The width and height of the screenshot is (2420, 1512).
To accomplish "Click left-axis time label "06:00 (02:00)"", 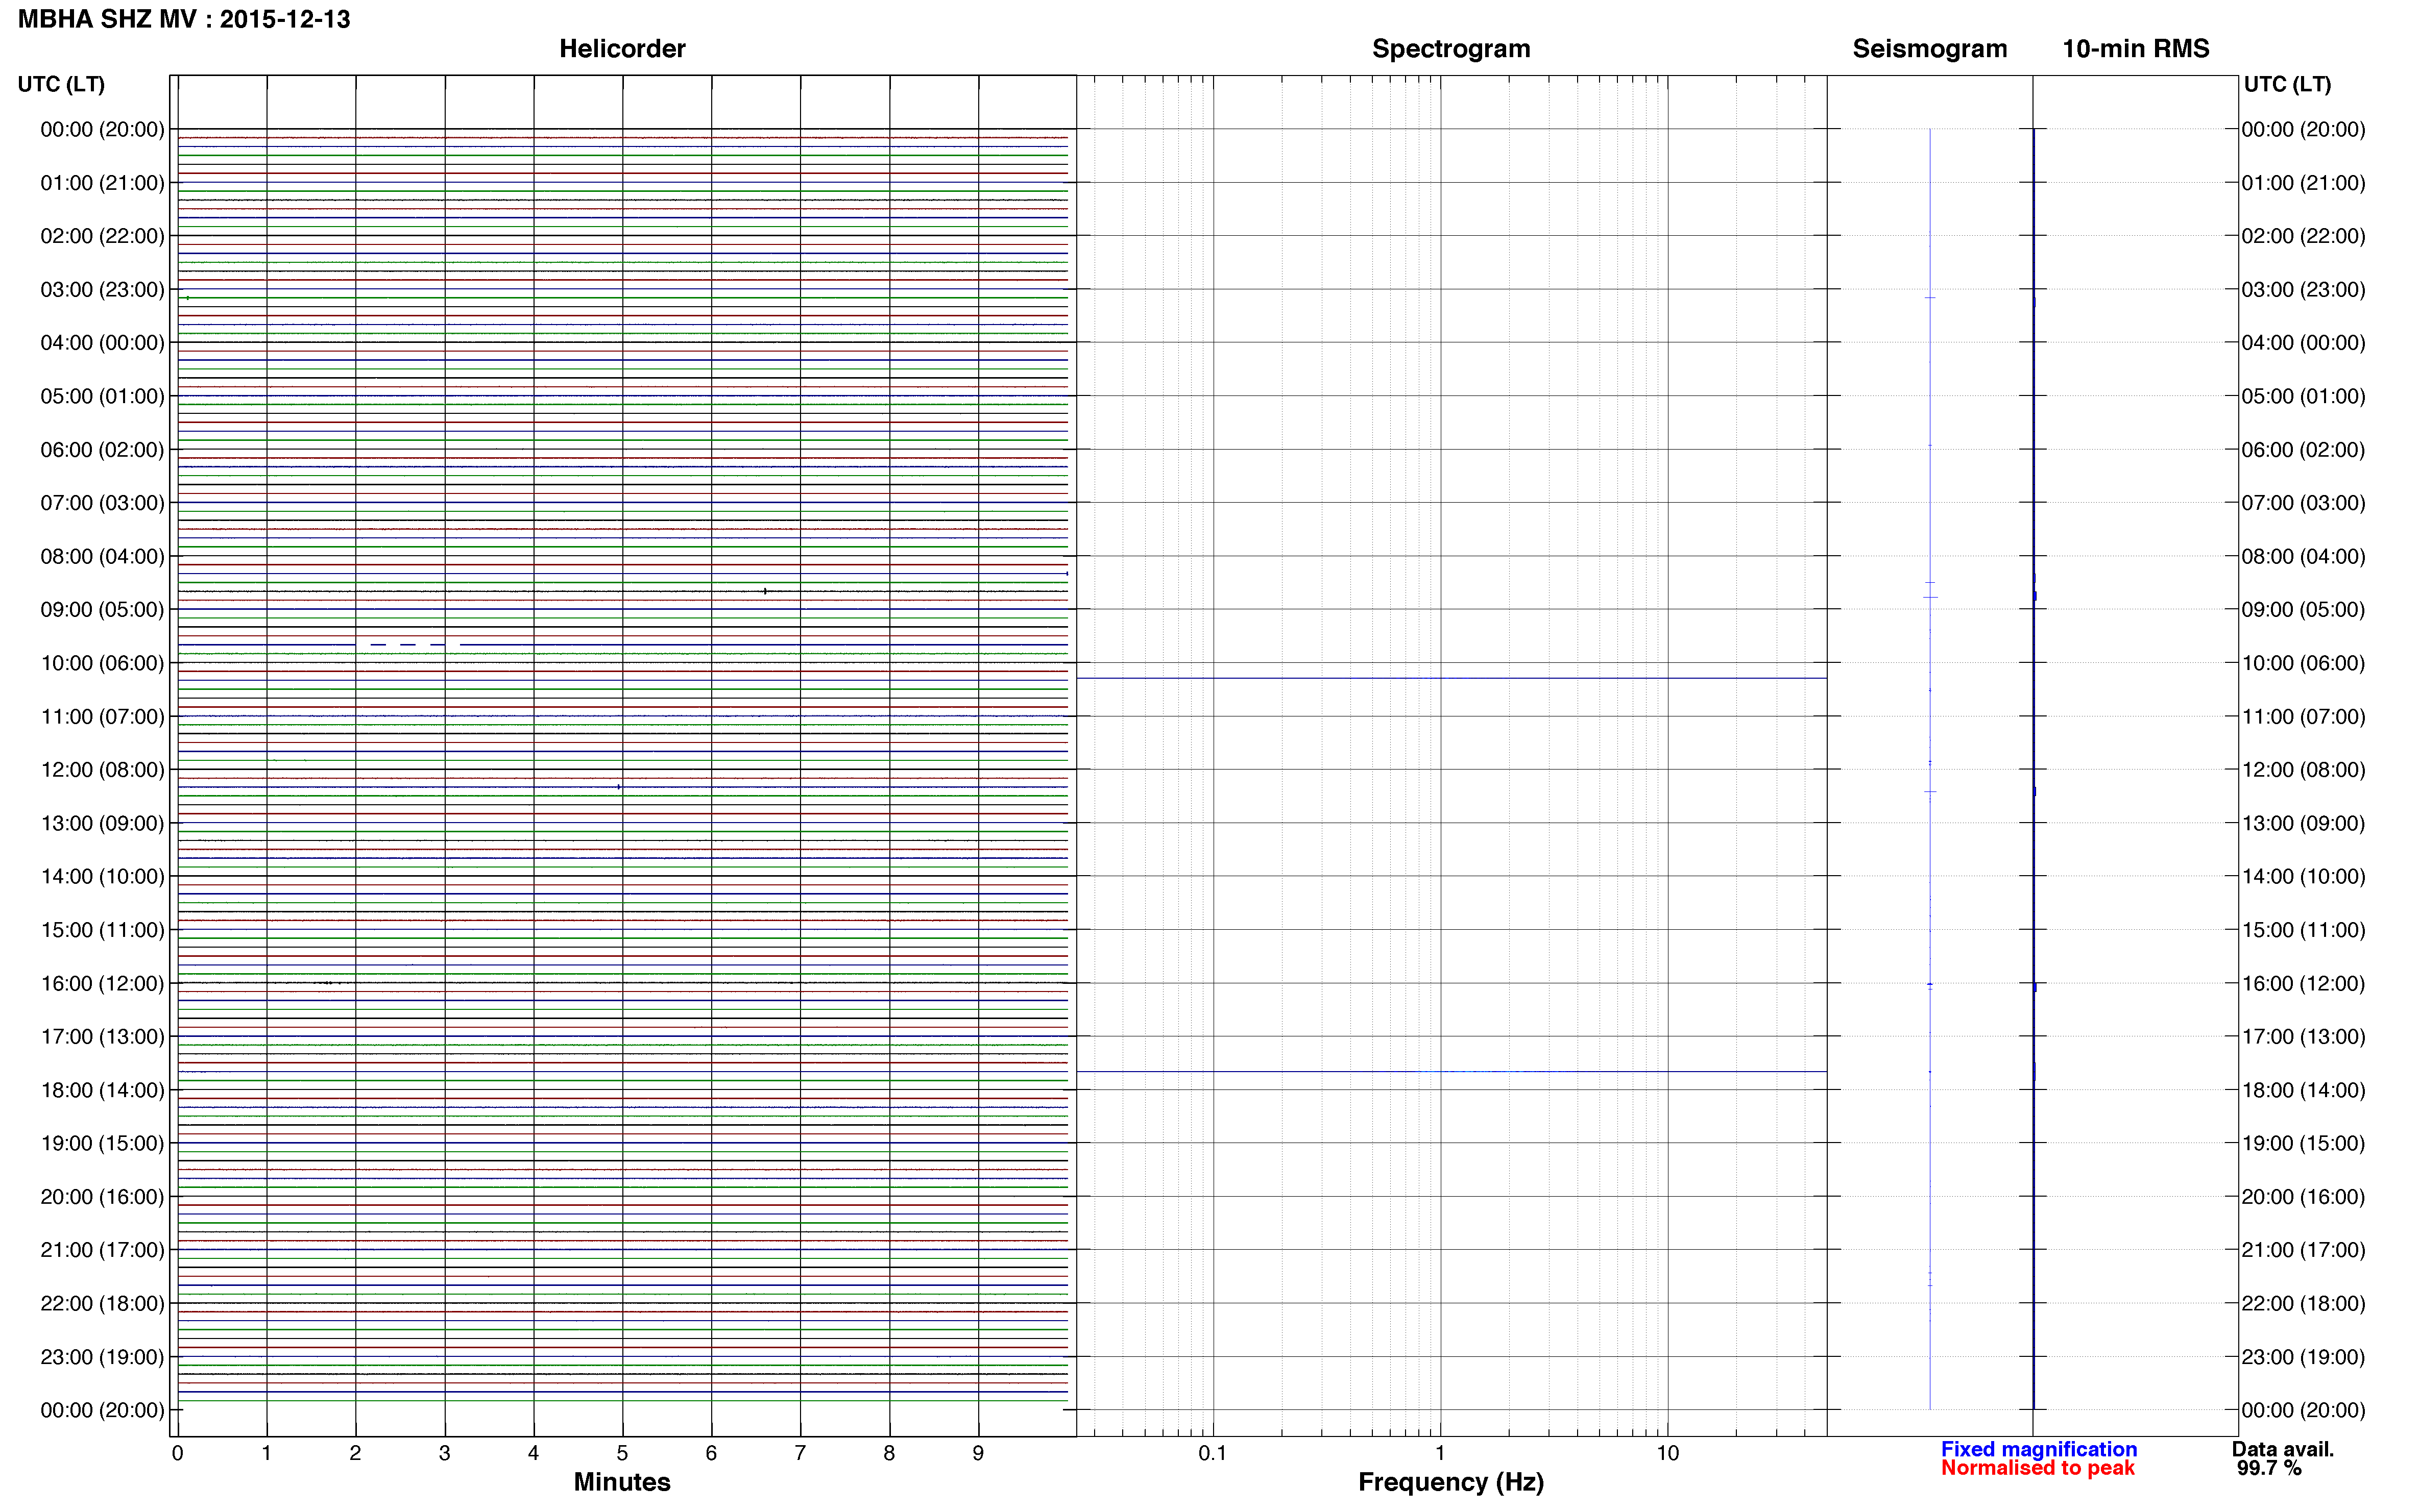I will (x=102, y=449).
